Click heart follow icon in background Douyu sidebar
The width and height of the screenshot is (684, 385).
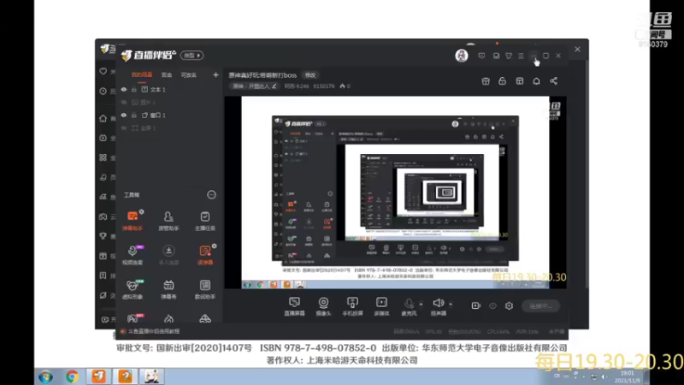coord(103,71)
